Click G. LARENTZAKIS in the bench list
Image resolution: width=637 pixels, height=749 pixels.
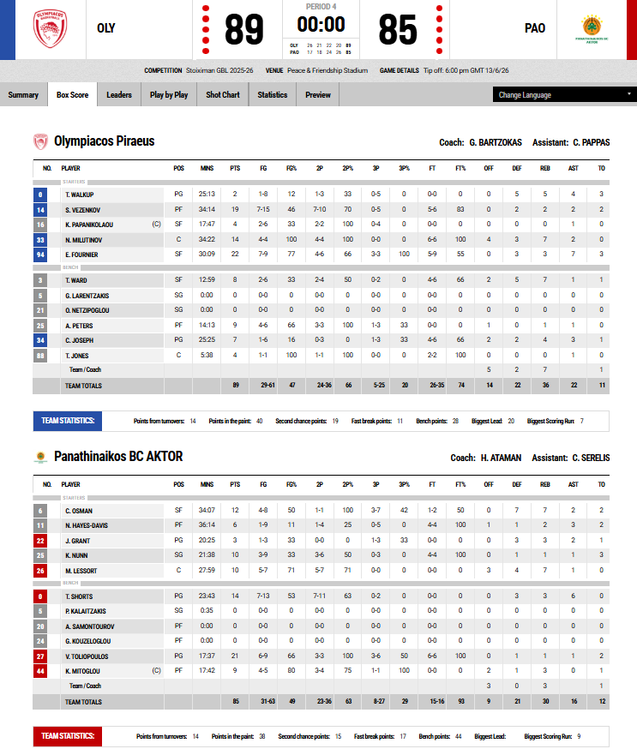point(87,296)
